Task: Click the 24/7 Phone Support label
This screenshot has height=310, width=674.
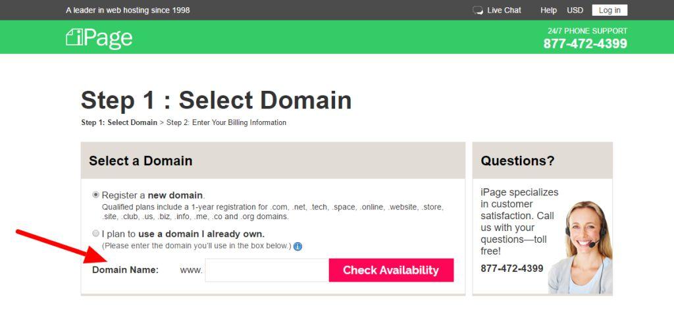Action: coord(587,31)
